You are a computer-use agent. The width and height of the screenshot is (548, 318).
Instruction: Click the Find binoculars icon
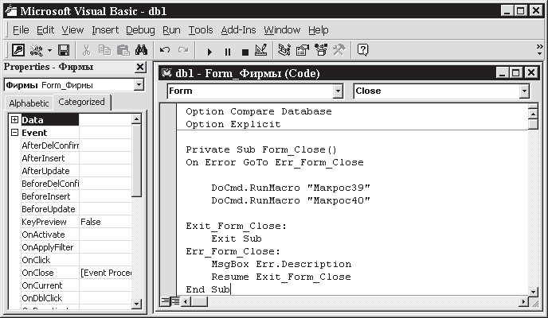(x=141, y=51)
